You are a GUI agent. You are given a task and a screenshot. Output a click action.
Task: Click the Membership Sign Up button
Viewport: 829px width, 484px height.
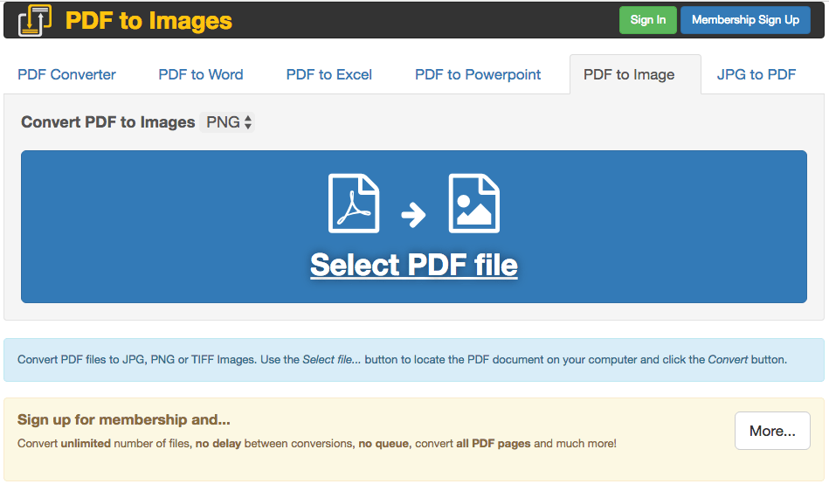click(x=745, y=20)
